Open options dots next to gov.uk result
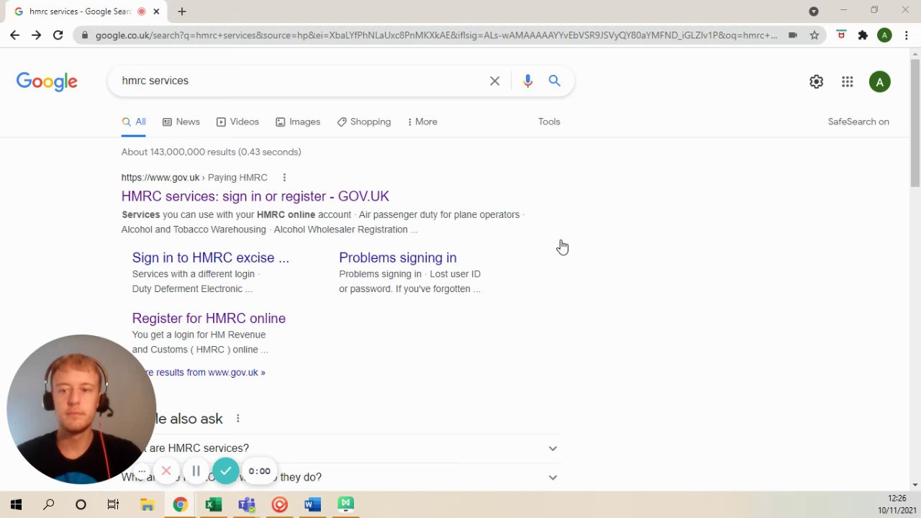 tap(284, 178)
